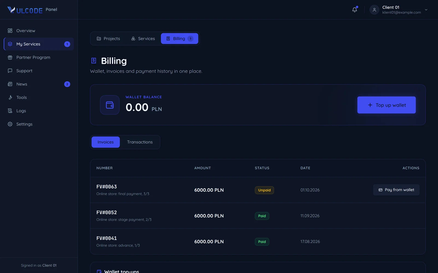Select the Invoices tab
Image resolution: width=438 pixels, height=273 pixels.
(106, 142)
